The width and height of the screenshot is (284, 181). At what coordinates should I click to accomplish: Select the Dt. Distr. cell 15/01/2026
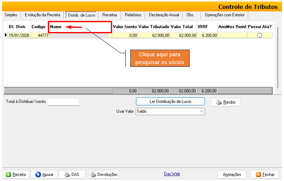[x=19, y=36]
